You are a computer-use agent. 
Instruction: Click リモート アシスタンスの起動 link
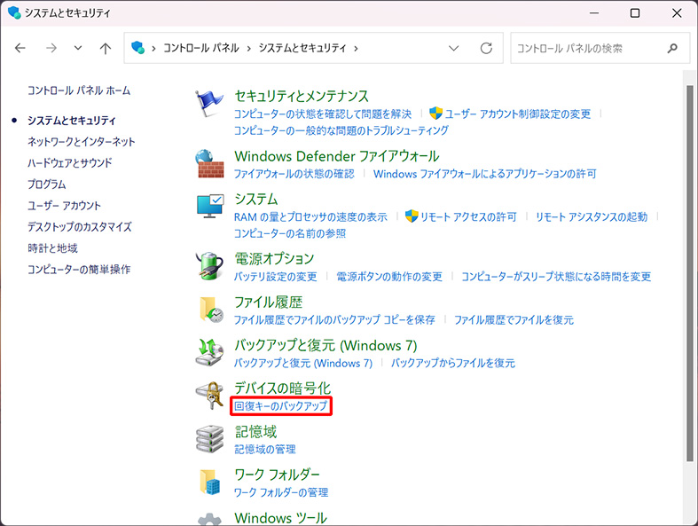592,217
